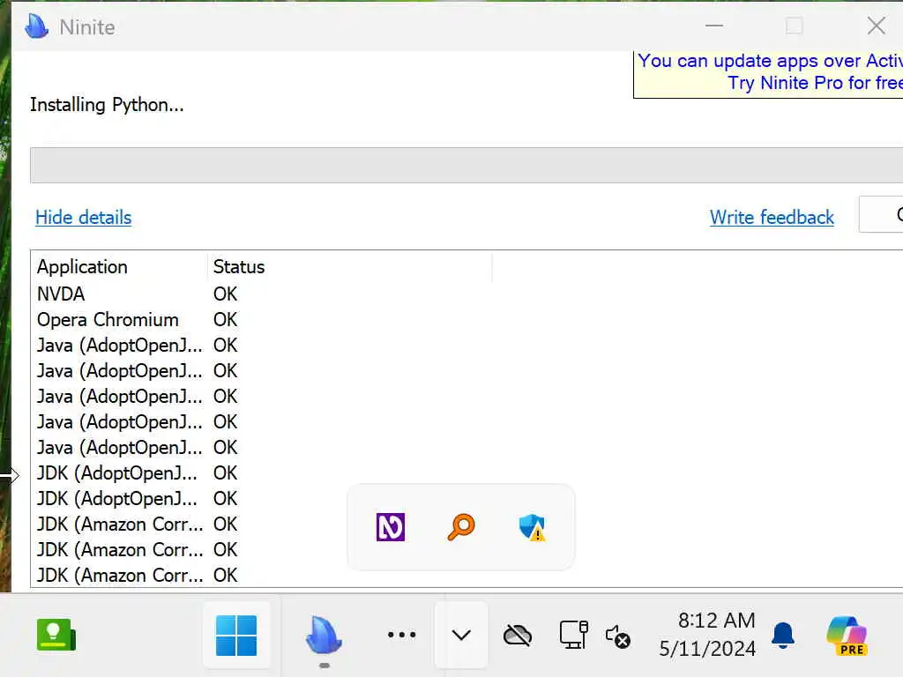Collapse hidden tray icons chevron

point(461,635)
